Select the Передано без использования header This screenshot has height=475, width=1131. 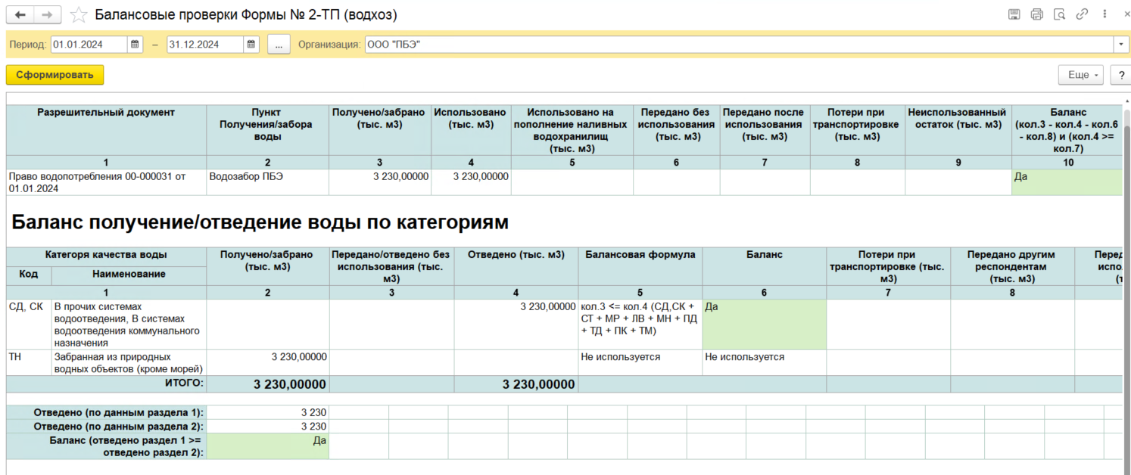[676, 130]
